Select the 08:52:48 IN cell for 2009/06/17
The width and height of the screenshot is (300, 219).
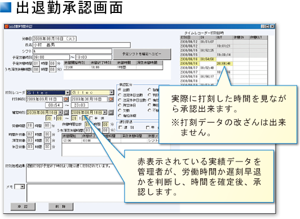[208, 68]
